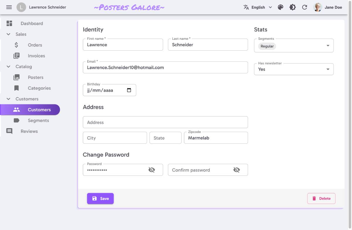The image size is (352, 230).
Task: Delete this customer record
Action: (321, 198)
